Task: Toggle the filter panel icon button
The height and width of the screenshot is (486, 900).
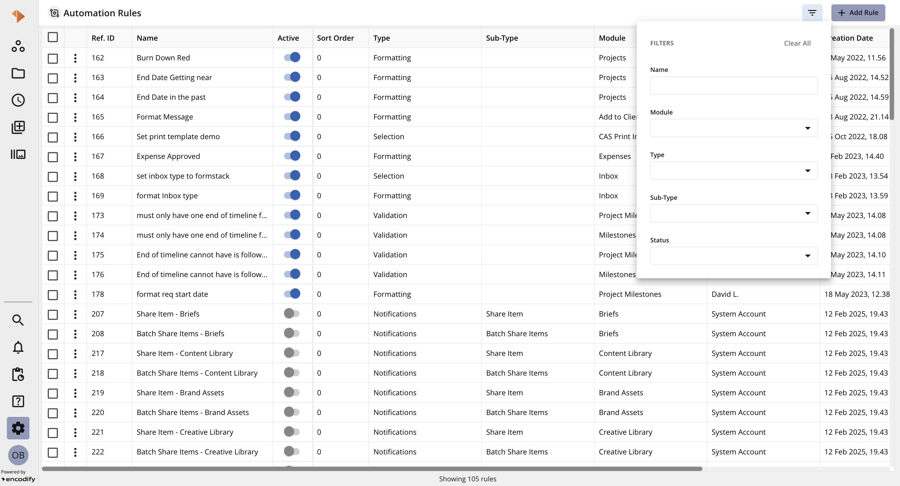Action: tap(812, 13)
